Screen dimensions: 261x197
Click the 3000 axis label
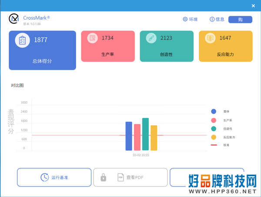24,102
